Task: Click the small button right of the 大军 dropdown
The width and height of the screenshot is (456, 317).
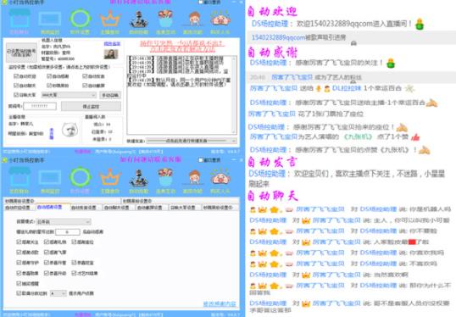Action: 110,95
